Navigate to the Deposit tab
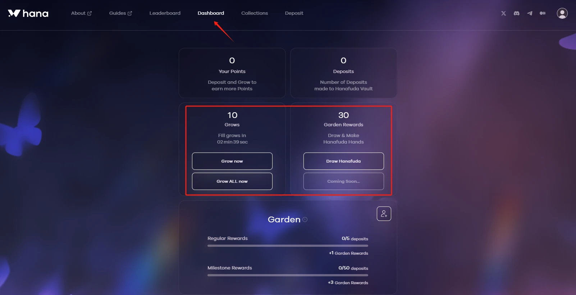The width and height of the screenshot is (576, 295). click(294, 13)
